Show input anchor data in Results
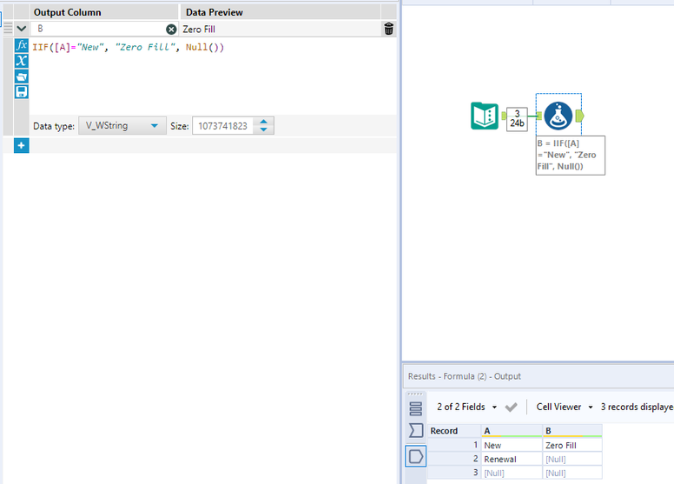 [416, 430]
